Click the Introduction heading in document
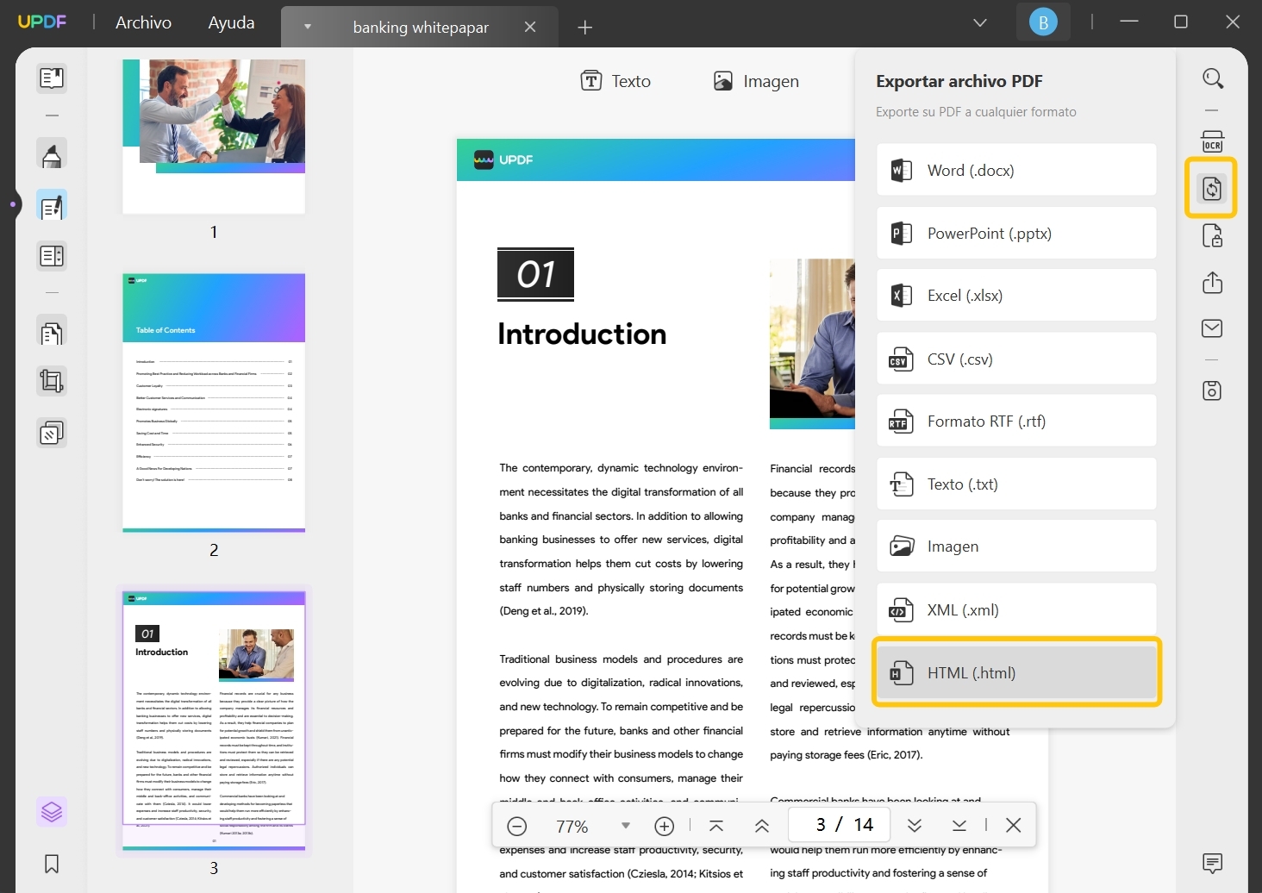The image size is (1262, 893). click(x=582, y=334)
